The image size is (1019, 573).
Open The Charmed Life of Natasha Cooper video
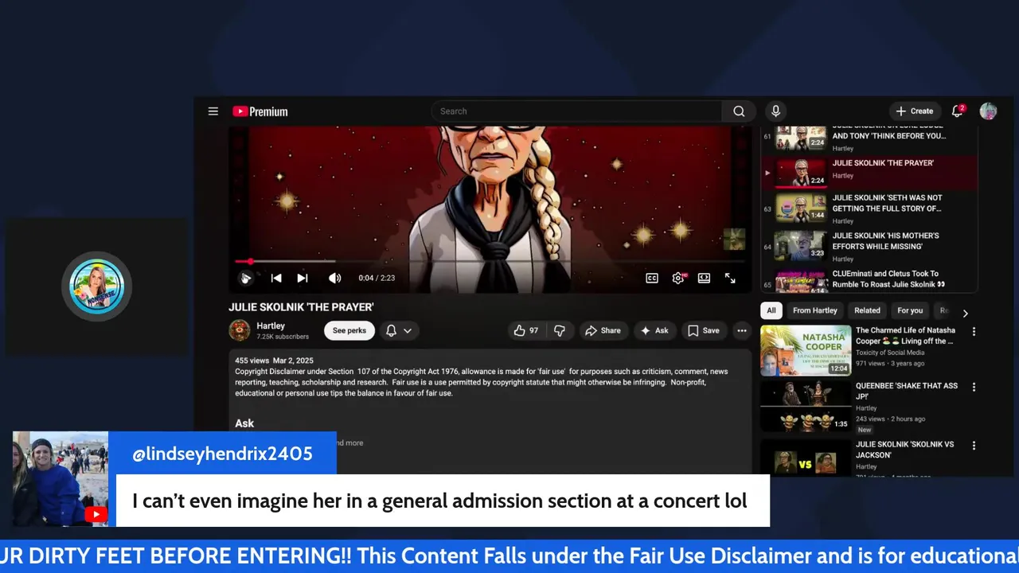[866, 350]
